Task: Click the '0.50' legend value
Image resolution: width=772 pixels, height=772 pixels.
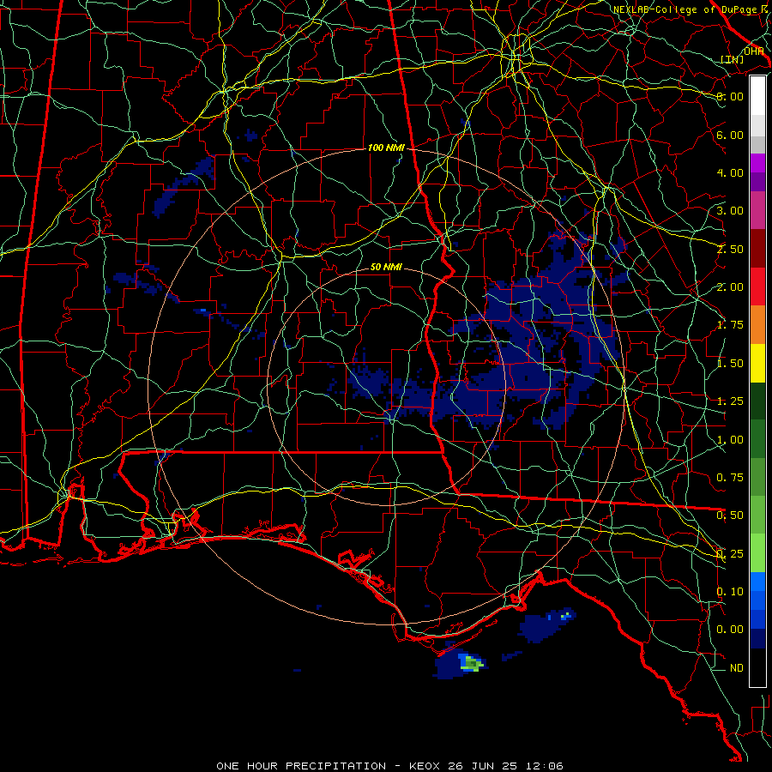Action: [x=730, y=515]
